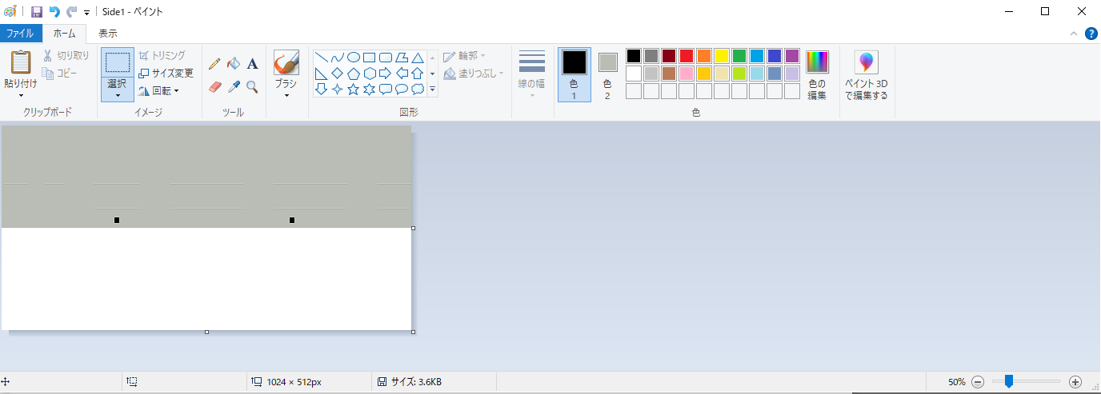Choose the Right arrow shape
The image size is (1101, 394).
[385, 74]
